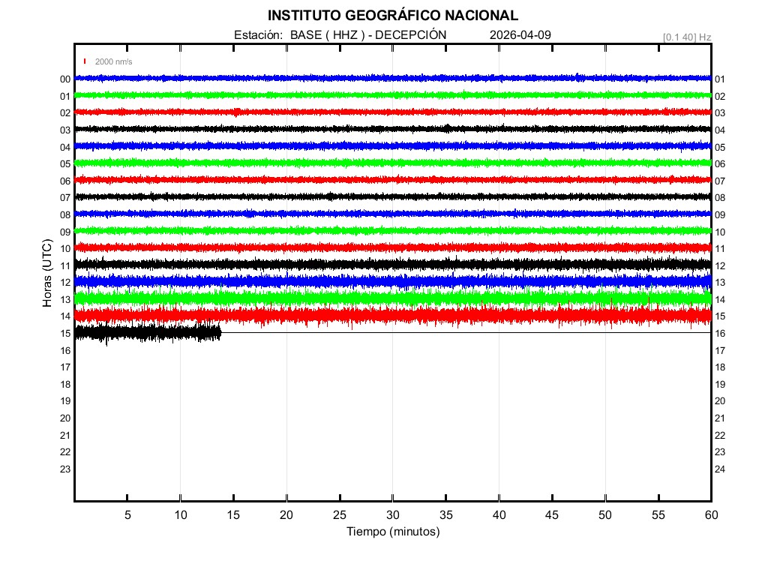Click hour label 20 on the left axis
This screenshot has width=768, height=576.
point(65,418)
